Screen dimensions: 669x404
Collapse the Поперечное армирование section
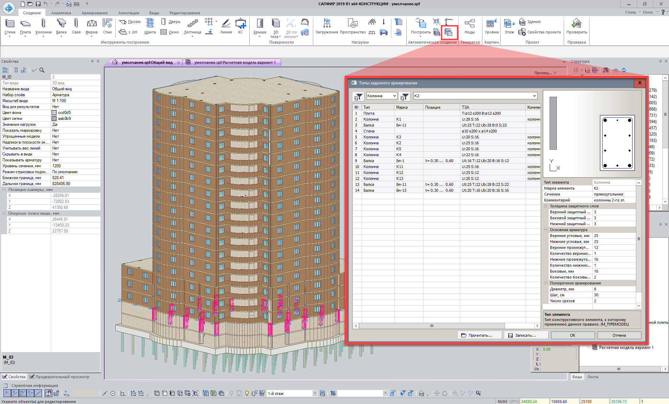(546, 283)
